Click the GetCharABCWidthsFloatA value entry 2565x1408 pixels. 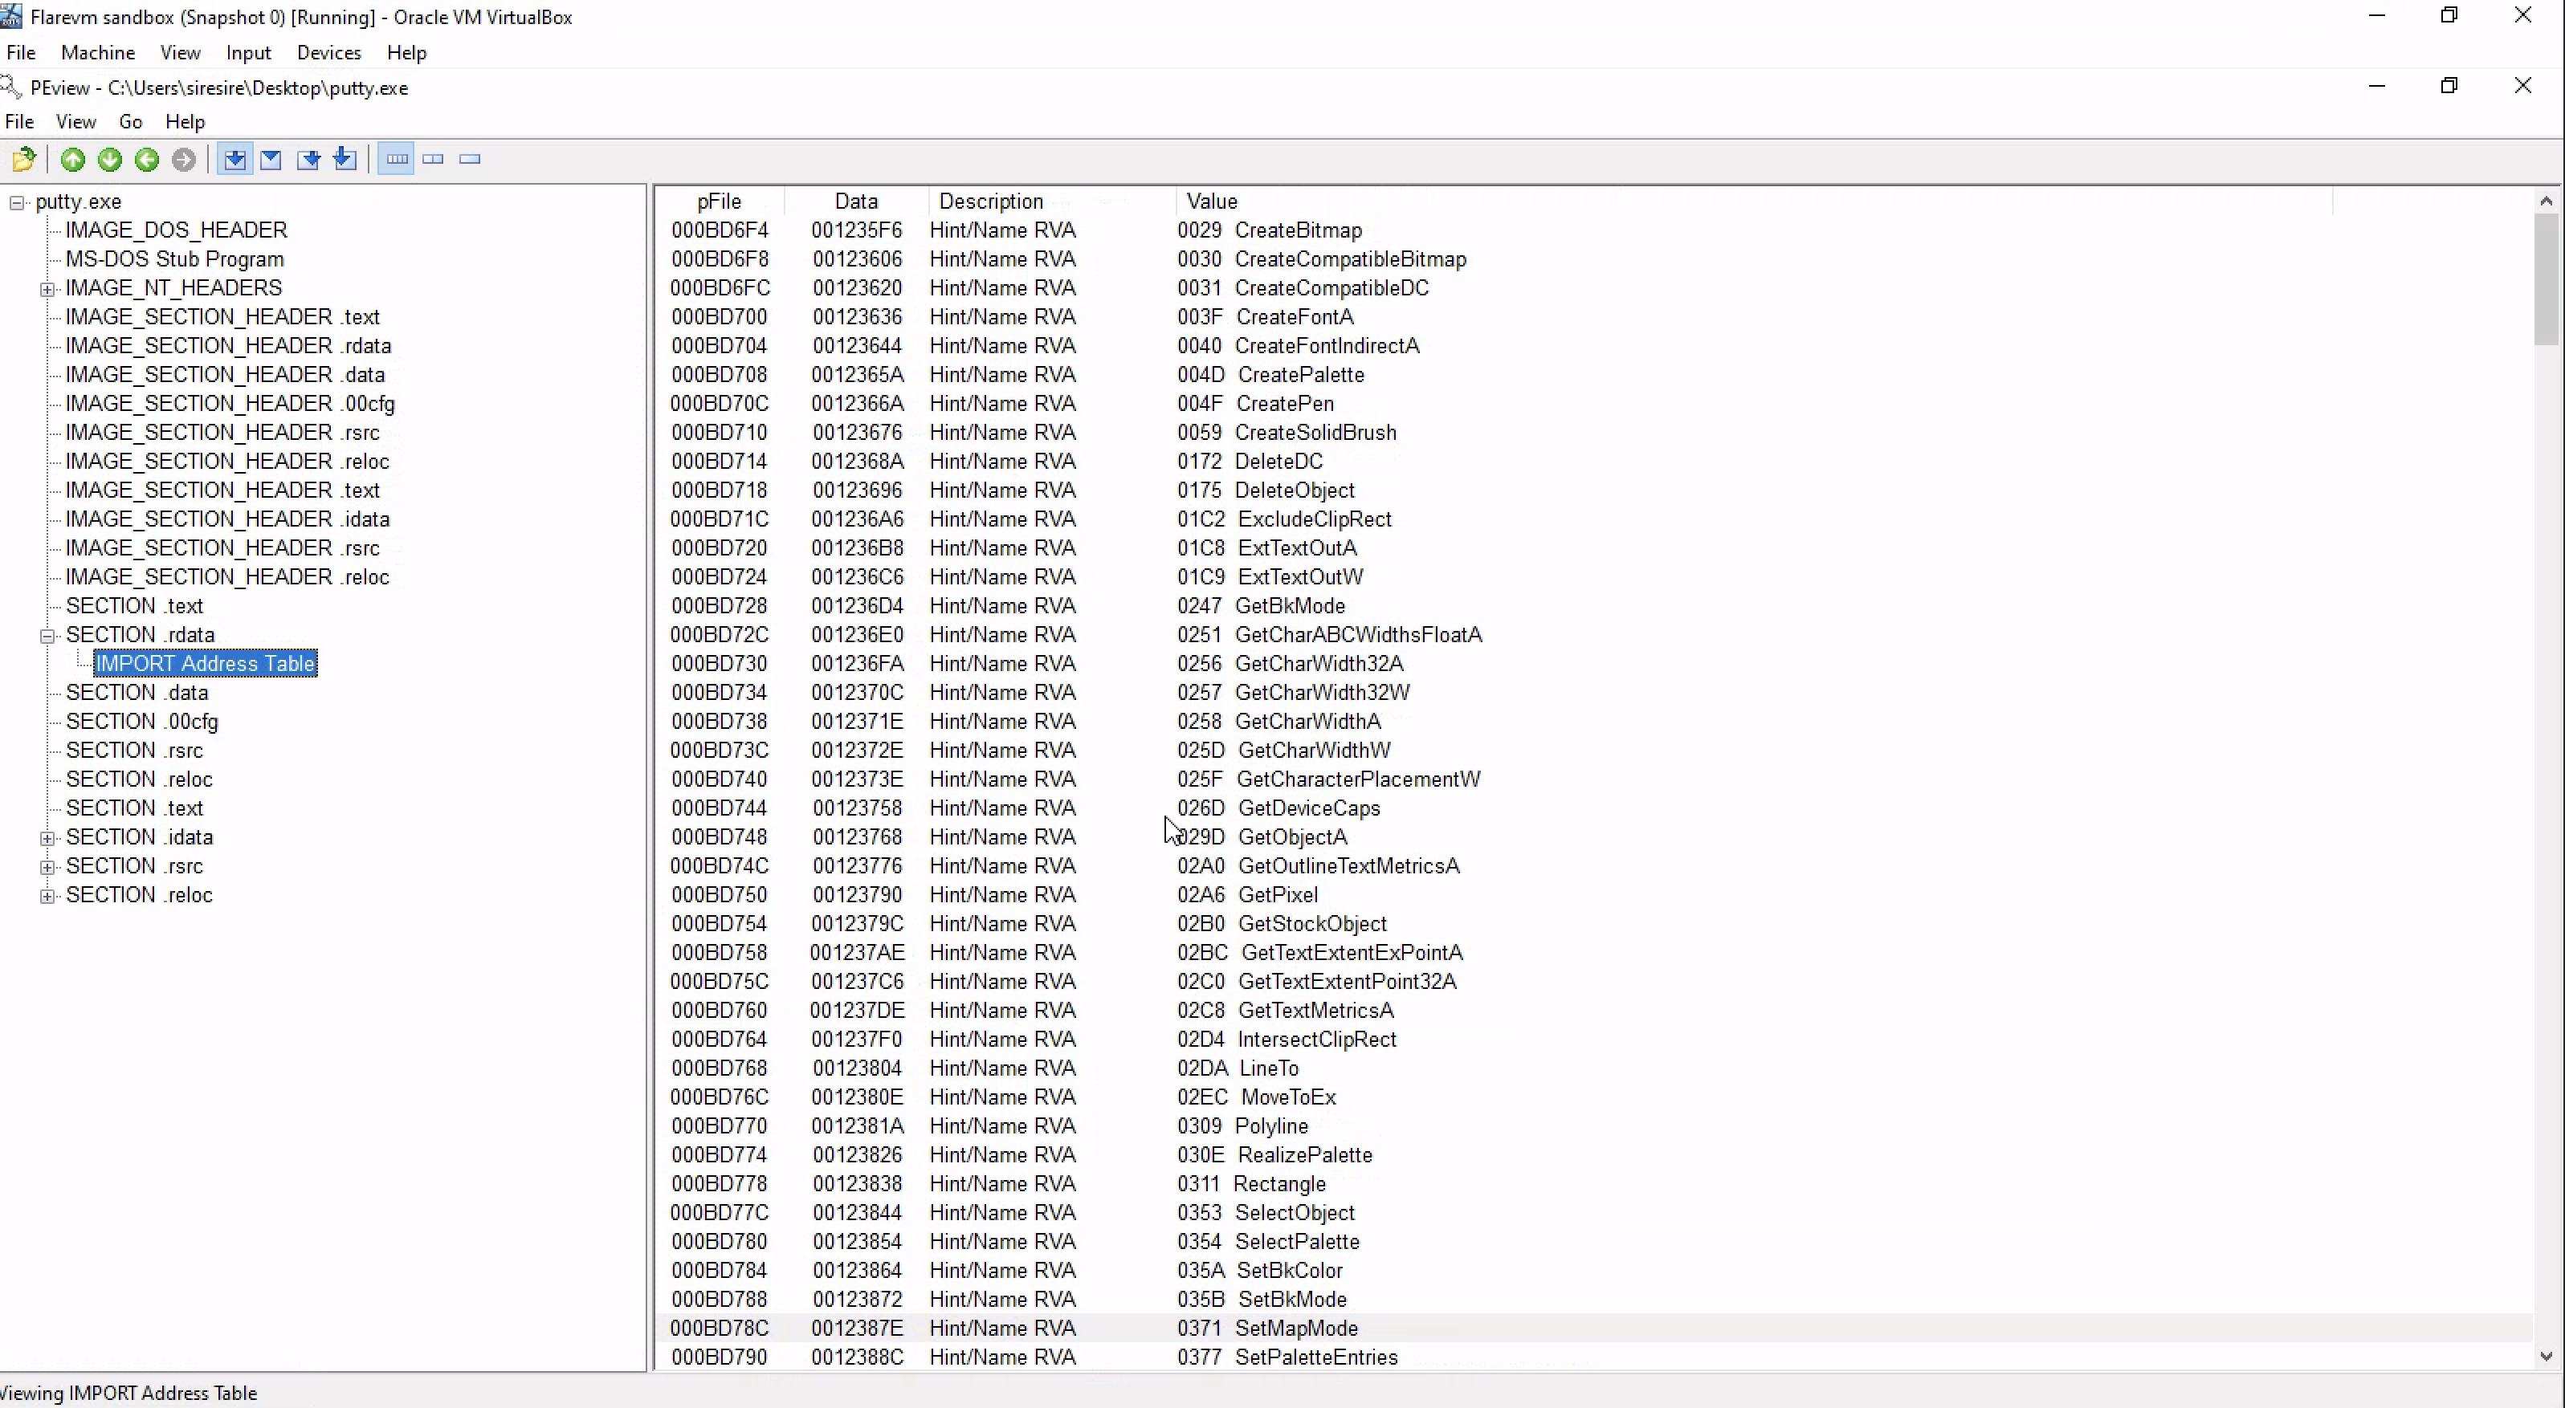click(1329, 635)
